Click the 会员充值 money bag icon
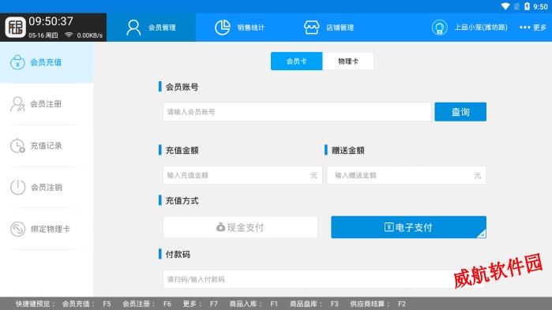Viewport: 552px width, 310px height. [x=17, y=62]
